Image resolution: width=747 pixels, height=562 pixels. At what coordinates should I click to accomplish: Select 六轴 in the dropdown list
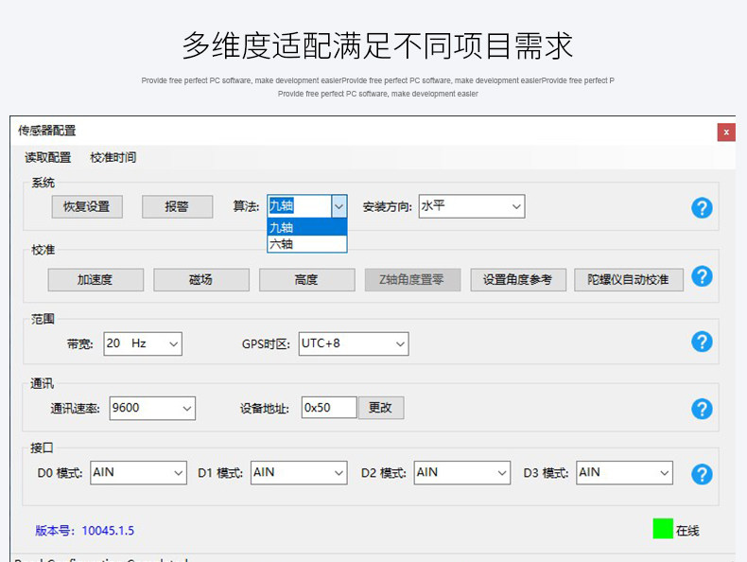point(306,244)
